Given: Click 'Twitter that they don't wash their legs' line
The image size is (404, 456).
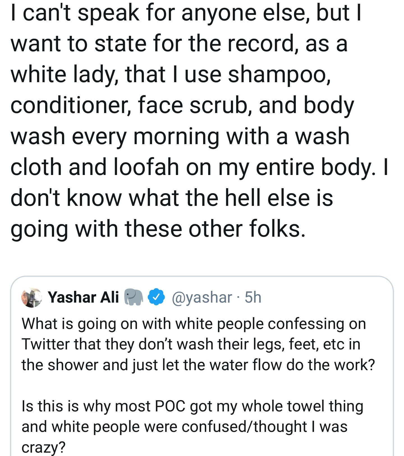Looking at the screenshot, I should pyautogui.click(x=191, y=344).
